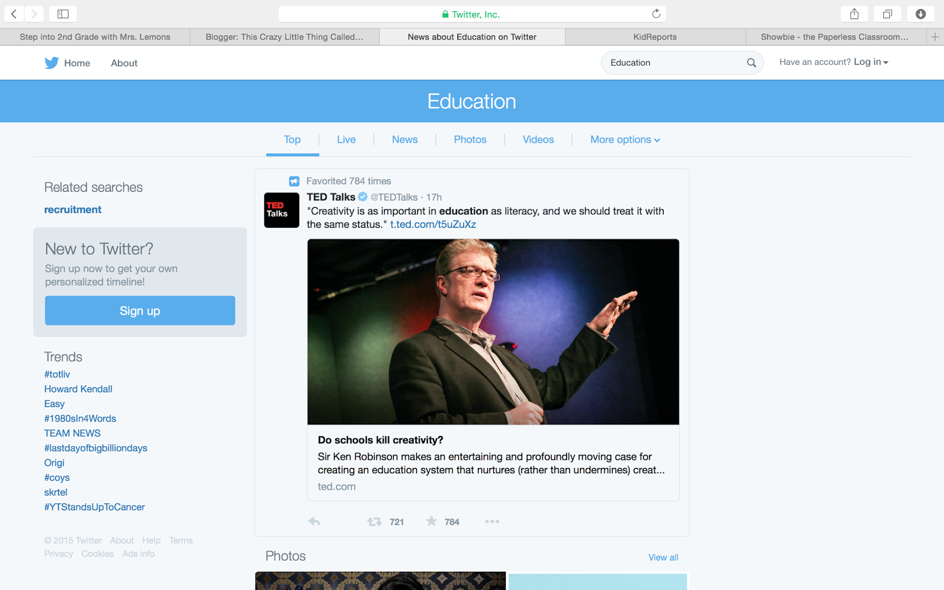The height and width of the screenshot is (590, 944).
Task: Select the Videos results tab
Action: pyautogui.click(x=538, y=140)
